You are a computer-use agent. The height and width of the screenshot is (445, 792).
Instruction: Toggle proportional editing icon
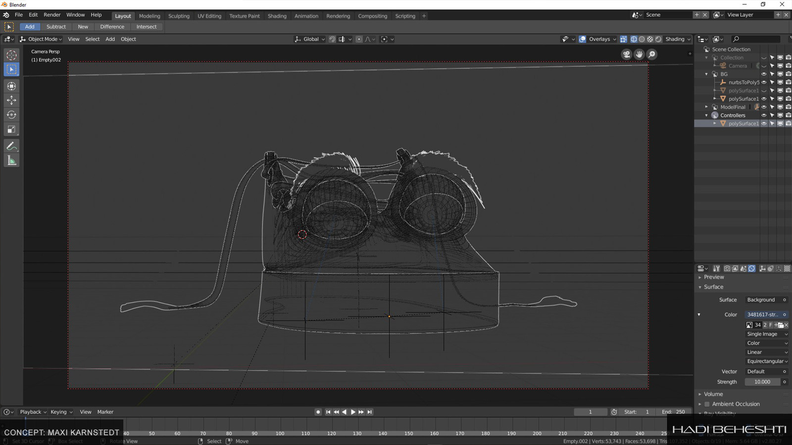(x=359, y=39)
